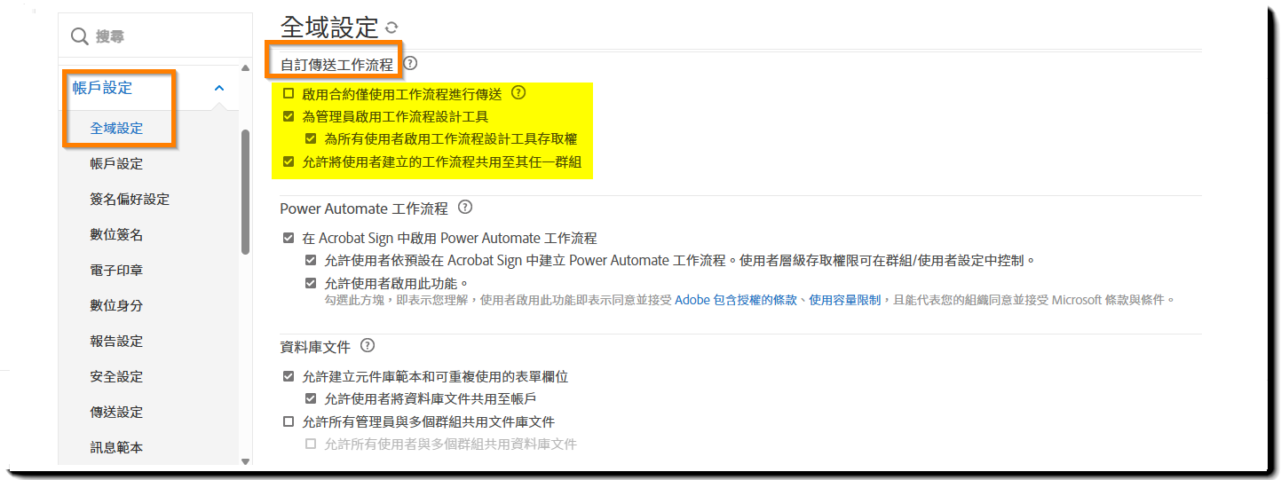Open help icon next to 自訂傳送工作流程

[x=410, y=64]
